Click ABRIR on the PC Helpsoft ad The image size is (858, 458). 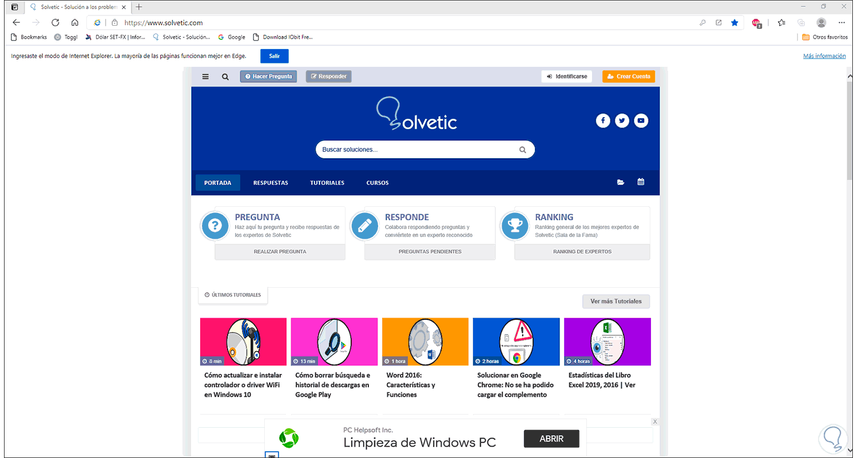point(551,439)
